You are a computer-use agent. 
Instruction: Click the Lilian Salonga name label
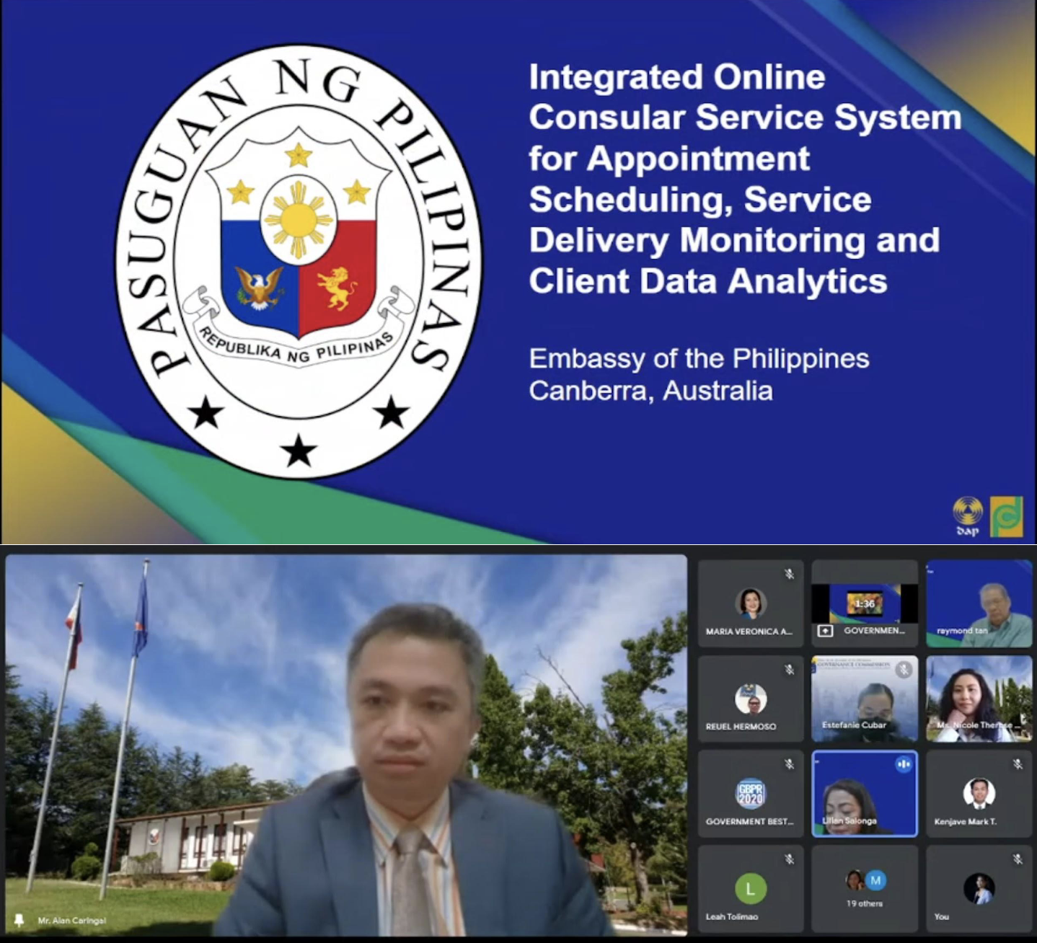850,821
